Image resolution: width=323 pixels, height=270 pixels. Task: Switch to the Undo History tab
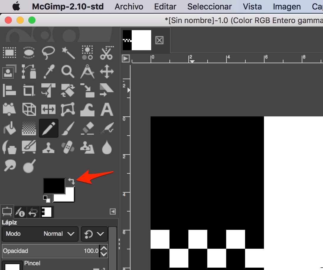[33, 212]
